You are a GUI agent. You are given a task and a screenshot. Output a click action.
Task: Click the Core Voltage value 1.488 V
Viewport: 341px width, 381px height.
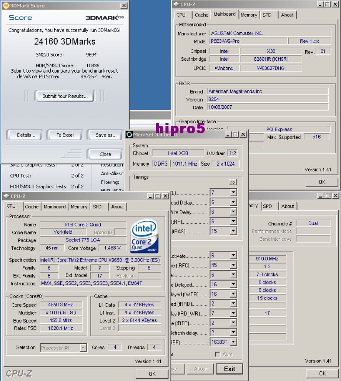tap(112, 248)
